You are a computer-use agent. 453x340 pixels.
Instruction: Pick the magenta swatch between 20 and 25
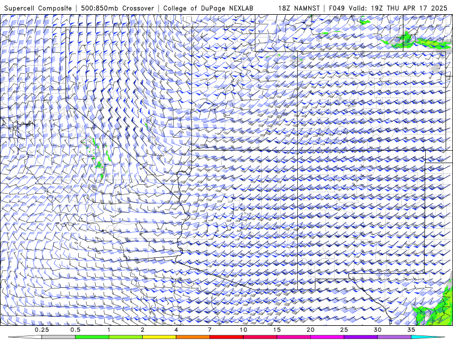(x=327, y=337)
